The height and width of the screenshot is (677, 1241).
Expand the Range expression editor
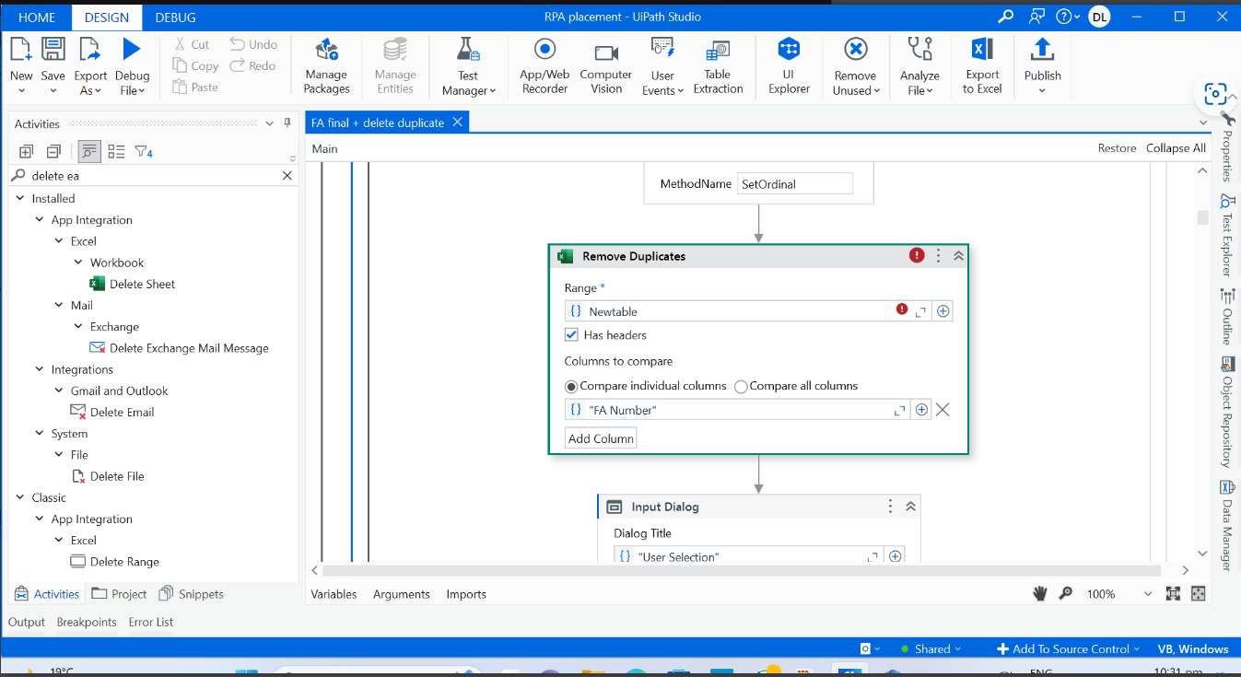[x=920, y=312]
